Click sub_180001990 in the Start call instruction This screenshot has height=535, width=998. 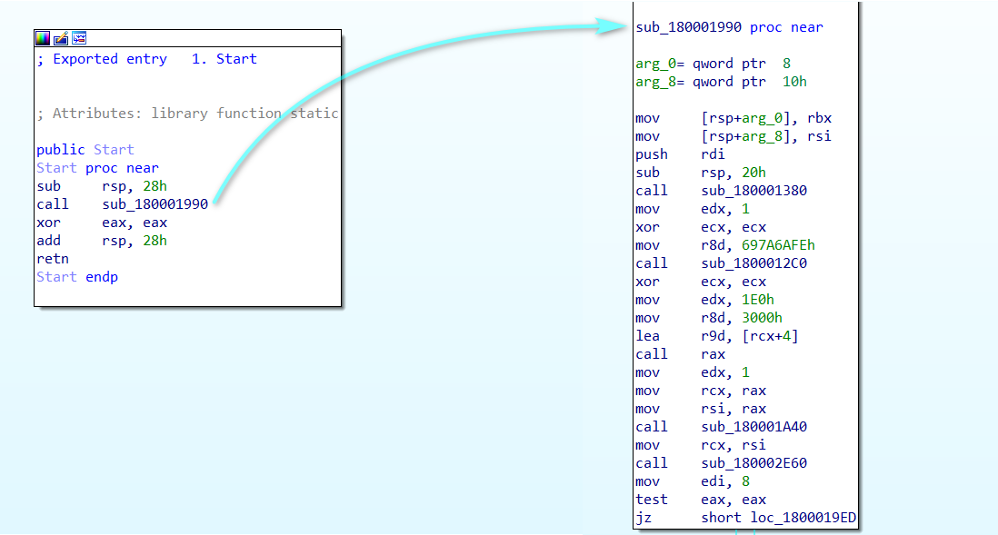click(x=155, y=204)
